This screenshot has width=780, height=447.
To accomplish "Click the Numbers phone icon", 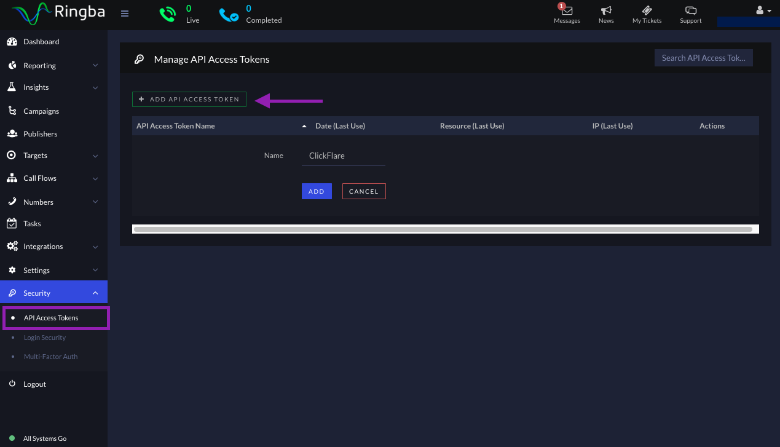I will tap(12, 202).
